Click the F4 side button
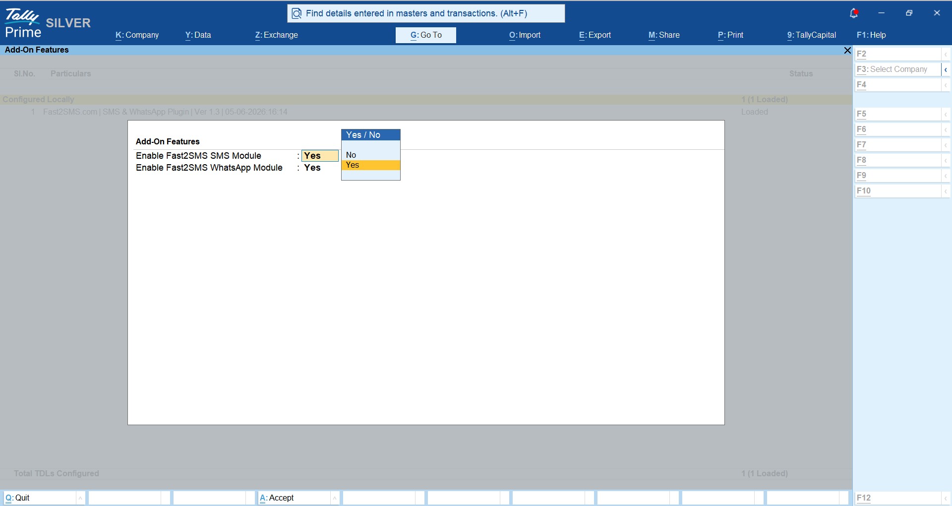Image resolution: width=952 pixels, height=506 pixels. click(x=898, y=85)
